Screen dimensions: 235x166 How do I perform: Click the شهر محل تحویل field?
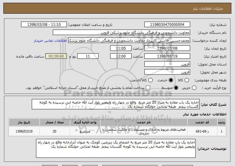[x=167, y=72]
